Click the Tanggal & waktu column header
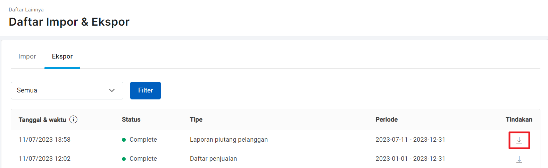The height and width of the screenshot is (168, 548). (x=42, y=120)
